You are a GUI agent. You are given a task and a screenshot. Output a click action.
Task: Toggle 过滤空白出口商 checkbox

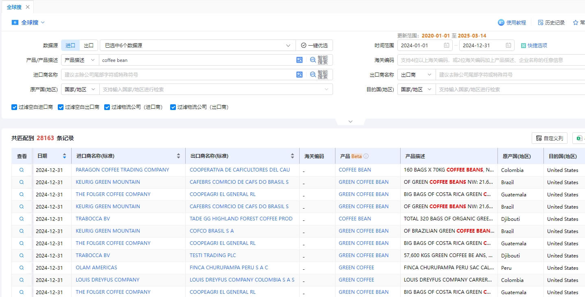(61, 107)
